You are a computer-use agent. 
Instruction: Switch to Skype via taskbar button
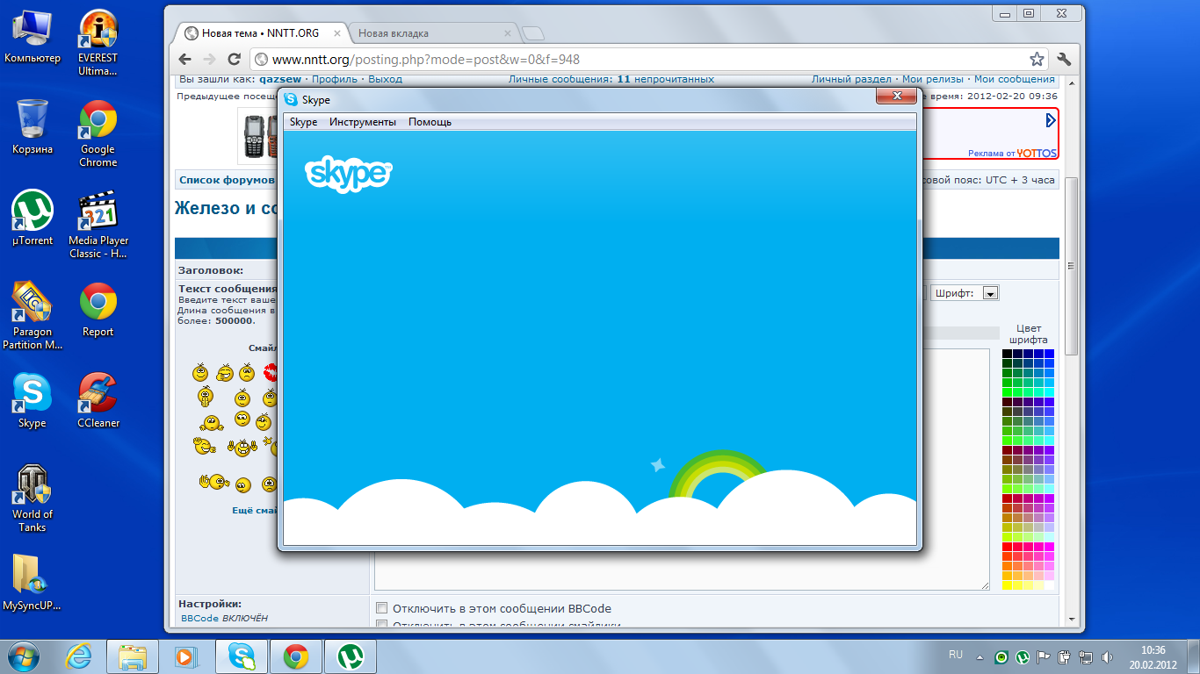coord(242,656)
